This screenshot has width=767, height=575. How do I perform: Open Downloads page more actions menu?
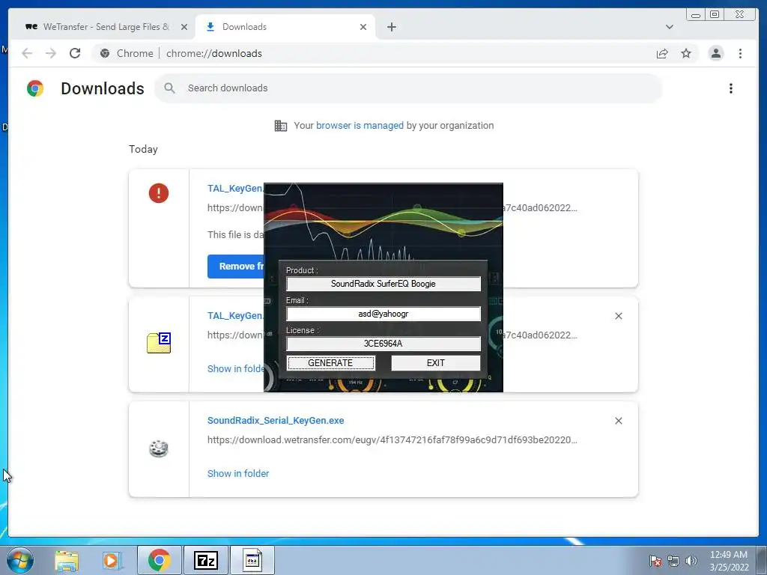731,88
